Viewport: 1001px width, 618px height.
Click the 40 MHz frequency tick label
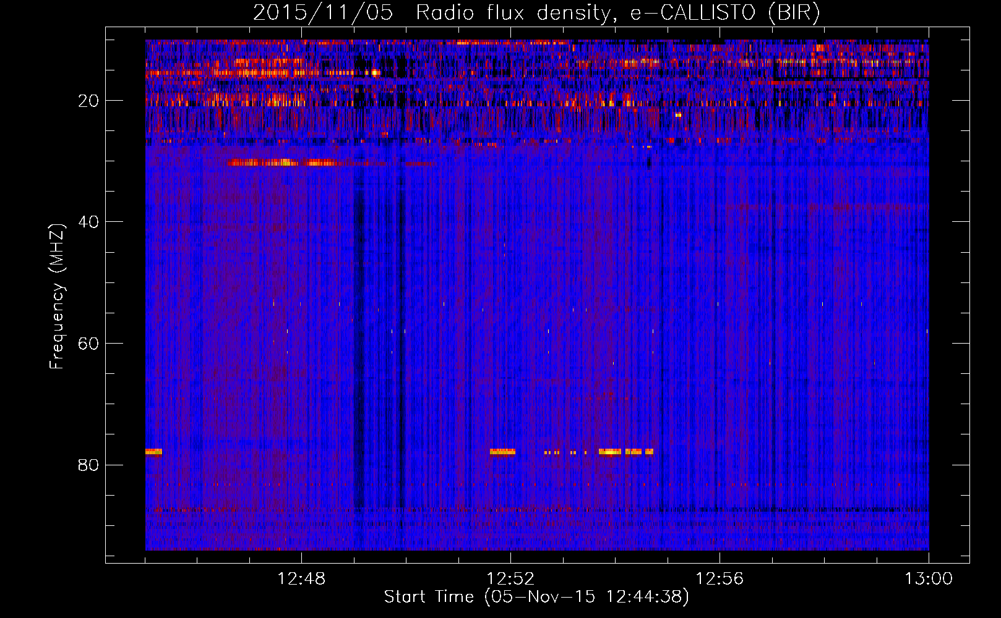pyautogui.click(x=88, y=222)
